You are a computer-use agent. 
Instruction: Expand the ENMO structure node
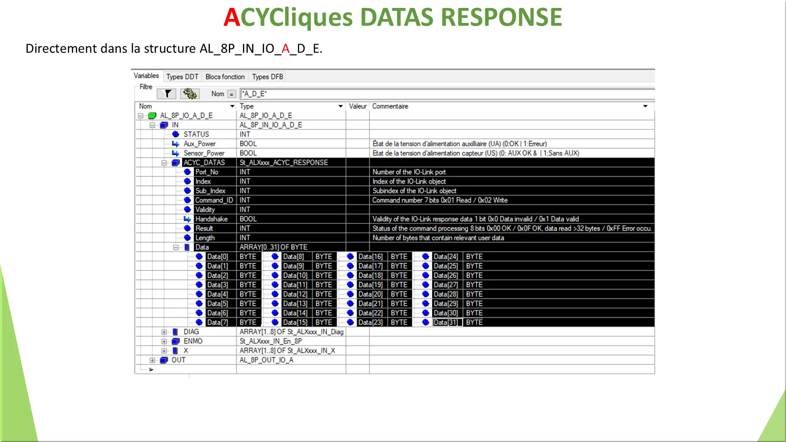point(164,342)
